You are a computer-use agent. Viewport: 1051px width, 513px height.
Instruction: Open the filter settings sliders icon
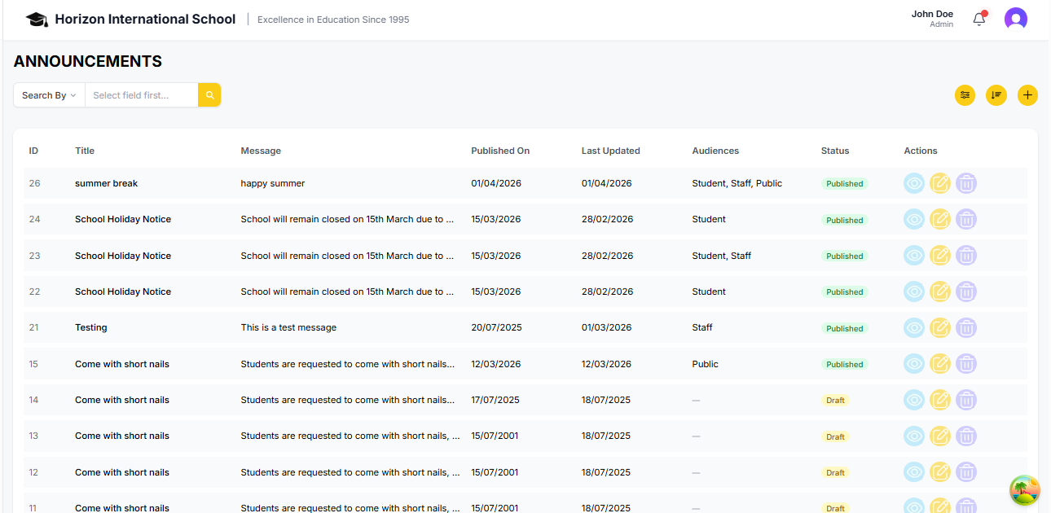click(965, 95)
